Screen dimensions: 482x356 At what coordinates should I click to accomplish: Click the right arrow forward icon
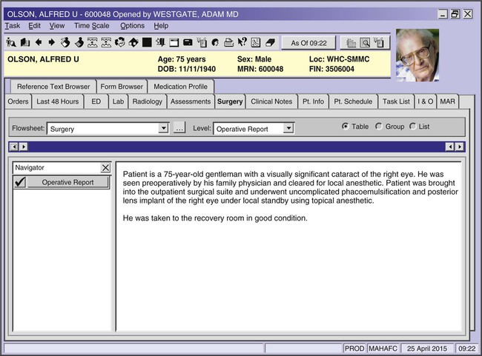click(51, 42)
